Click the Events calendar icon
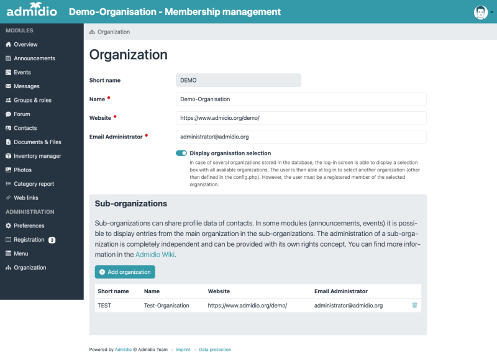The height and width of the screenshot is (364, 497). click(x=8, y=73)
